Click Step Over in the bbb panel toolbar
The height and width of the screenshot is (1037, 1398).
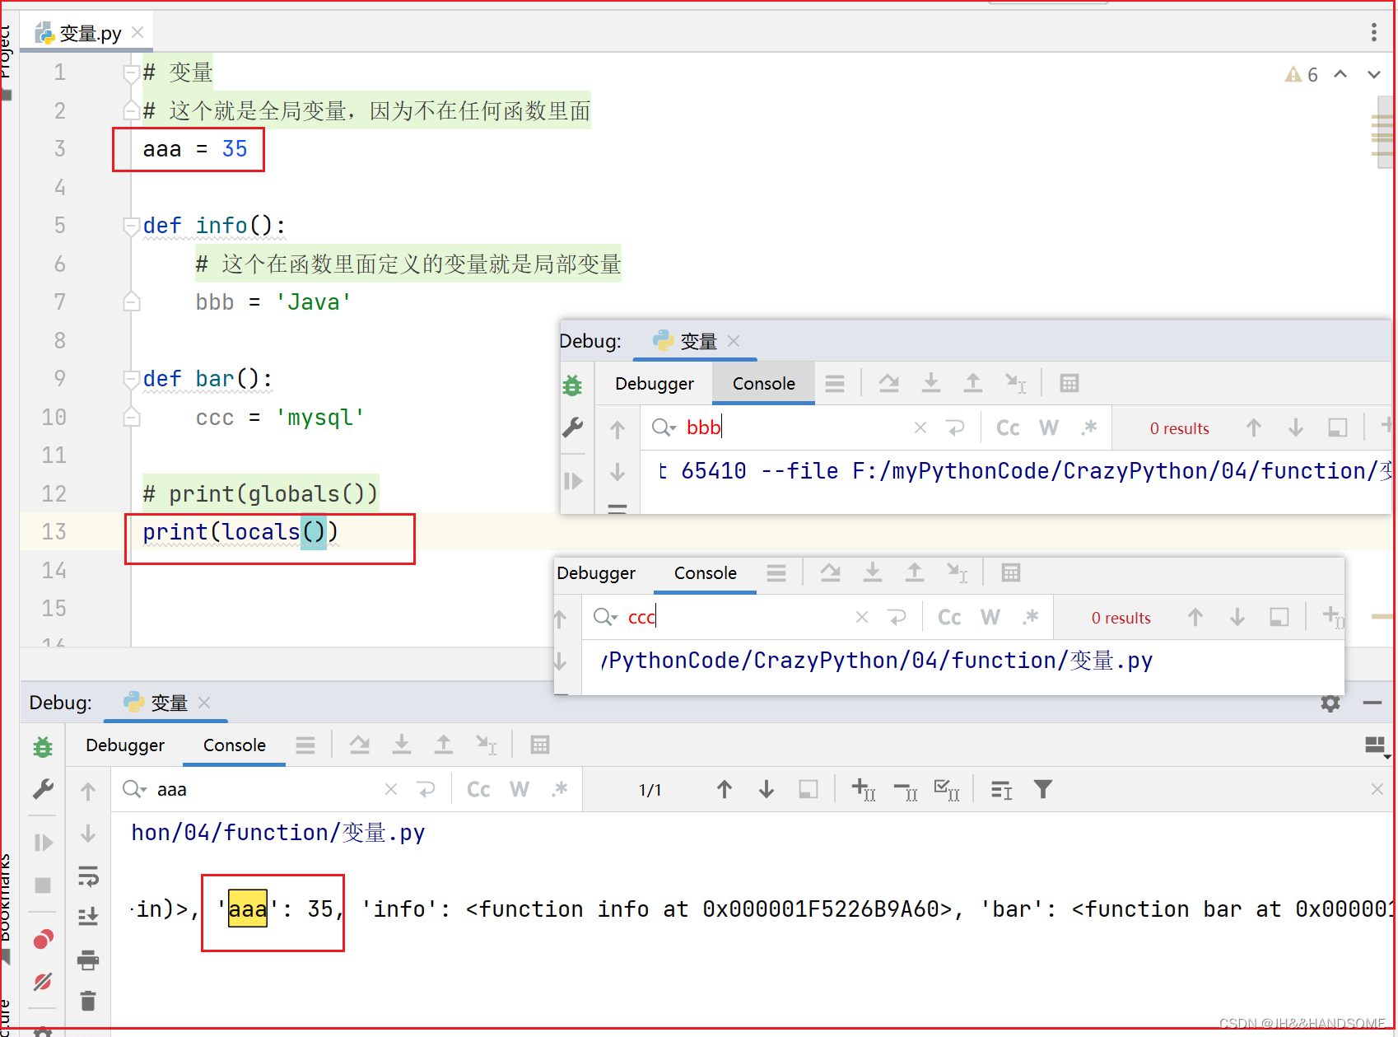(888, 383)
